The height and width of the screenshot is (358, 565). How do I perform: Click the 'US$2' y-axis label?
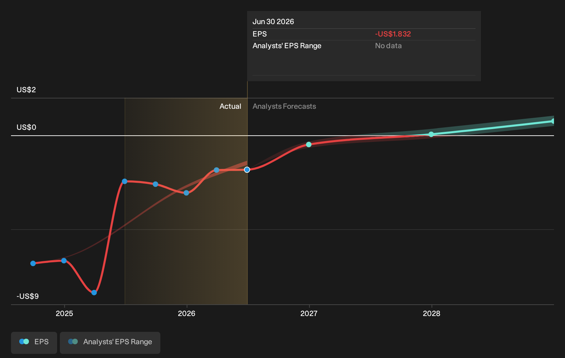coord(26,90)
